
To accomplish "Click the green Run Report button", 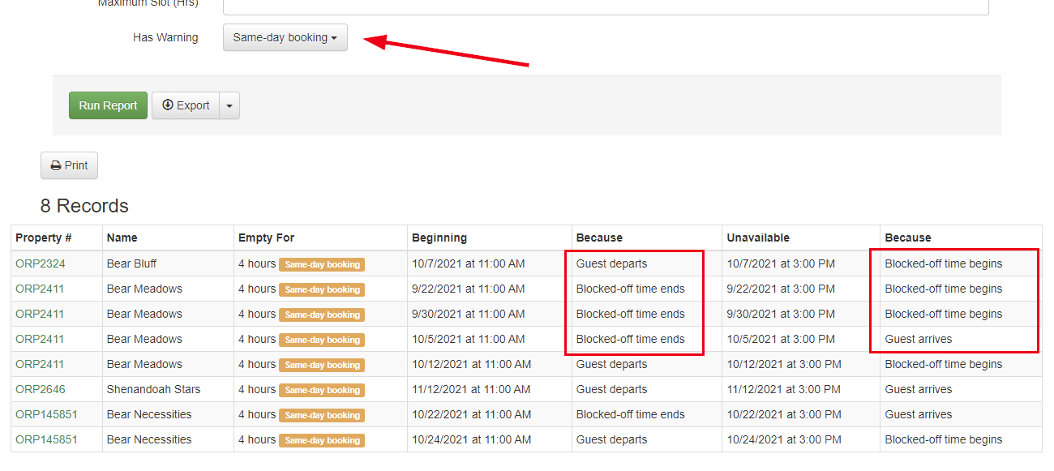I will point(109,105).
